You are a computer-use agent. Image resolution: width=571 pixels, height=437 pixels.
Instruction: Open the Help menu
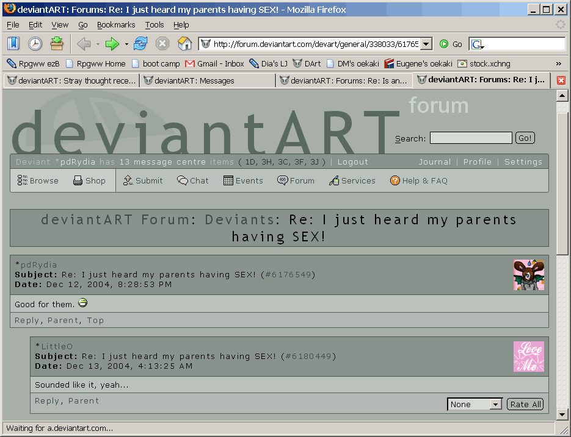[x=181, y=25]
